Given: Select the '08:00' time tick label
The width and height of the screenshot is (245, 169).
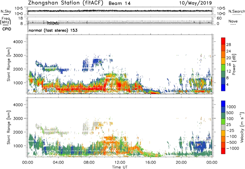Looking at the screenshot, I should pos(89,163).
